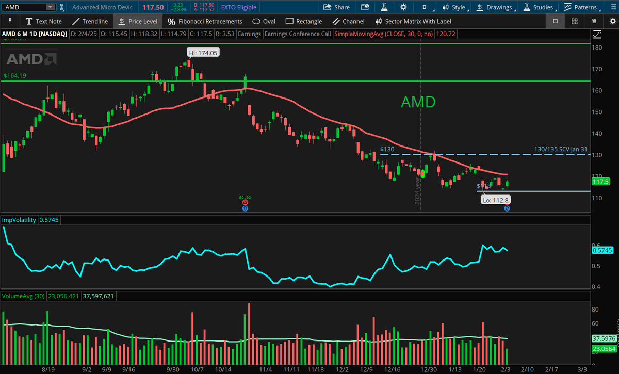Click the green oval drawing on the chart
619x374 pixels.
(x=423, y=173)
